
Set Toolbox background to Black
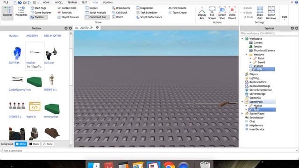[x=34, y=144]
